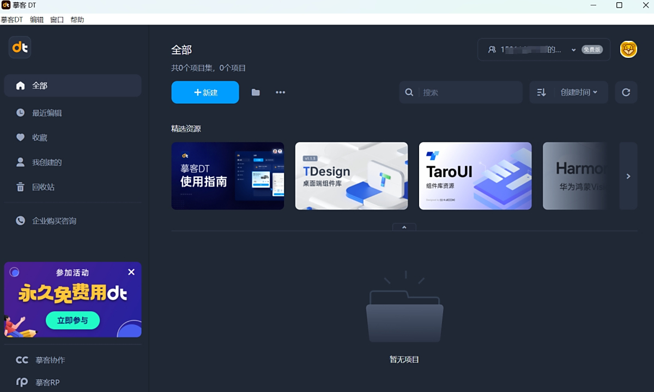This screenshot has height=392, width=654.
Task: Toggle the sort order icon
Action: tap(541, 92)
